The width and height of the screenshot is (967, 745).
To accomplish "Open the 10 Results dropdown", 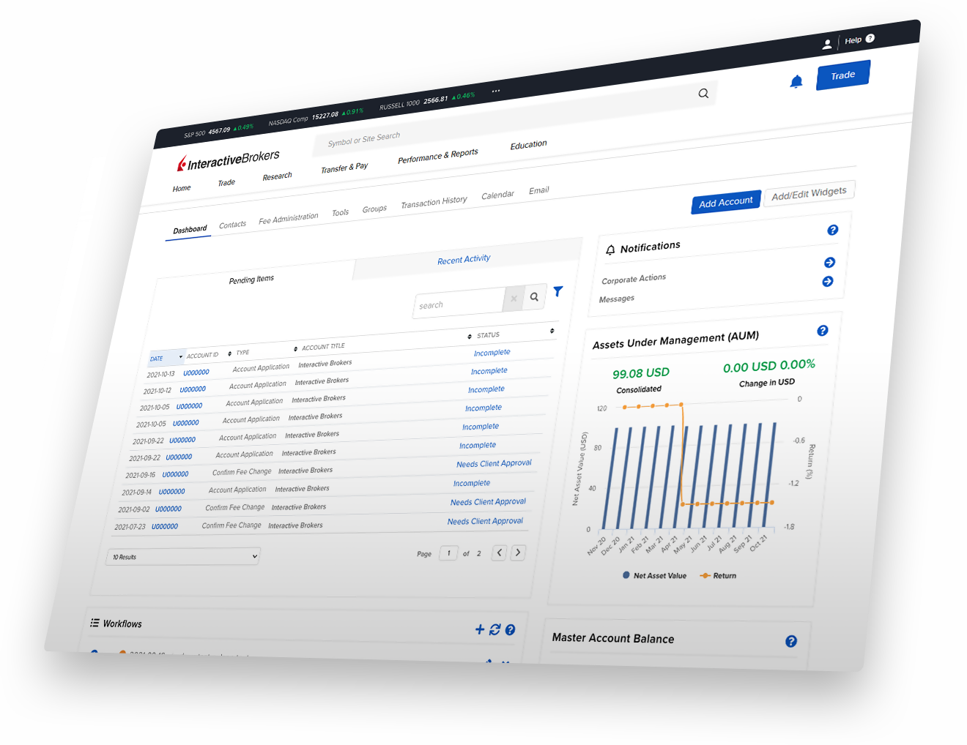I will pyautogui.click(x=182, y=556).
